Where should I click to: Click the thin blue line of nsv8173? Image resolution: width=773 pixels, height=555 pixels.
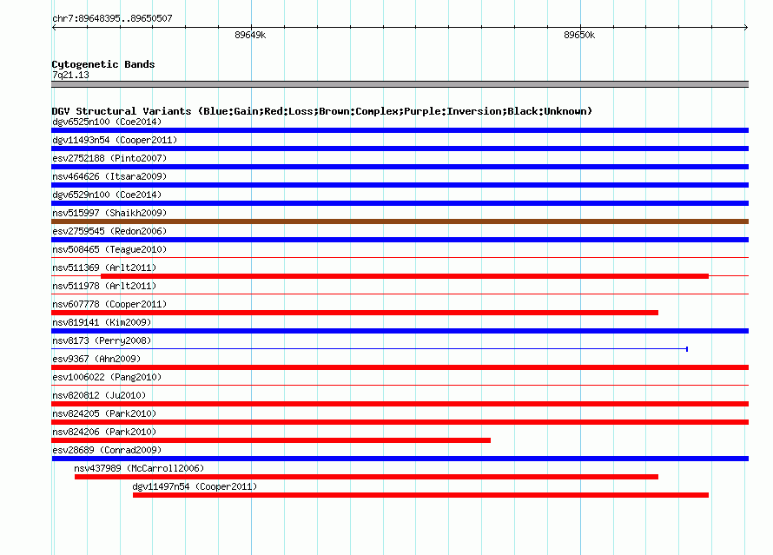370,349
